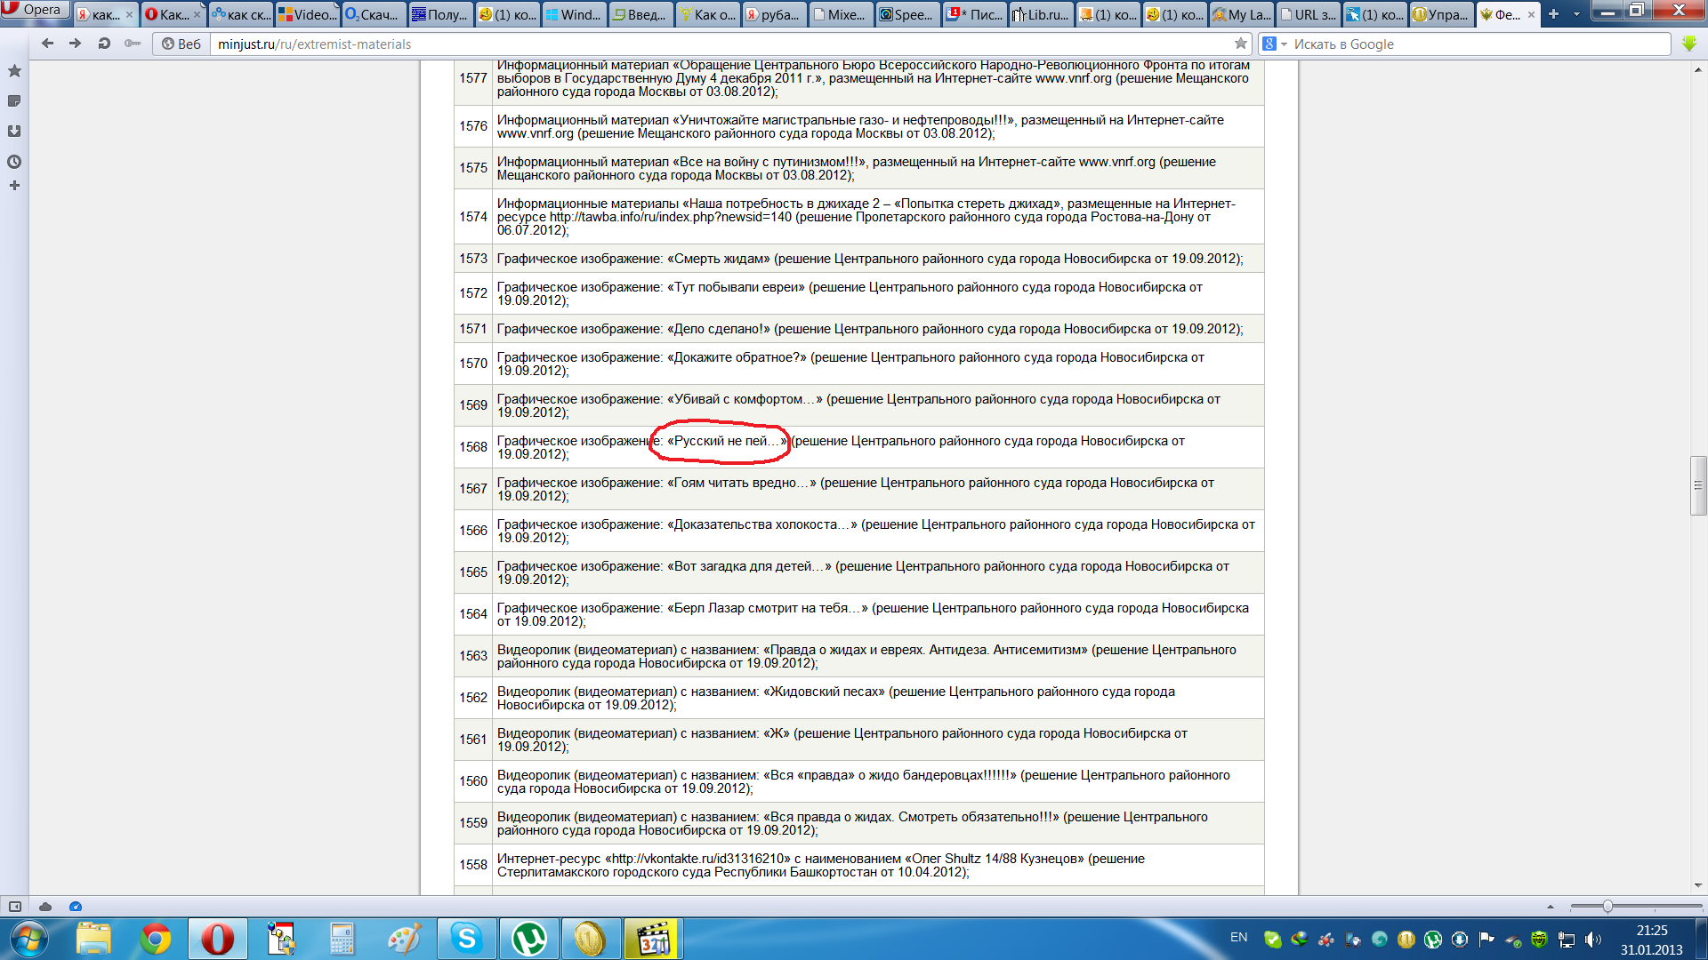
Task: Open the closed tabs dropdown arrow
Action: click(x=1576, y=14)
